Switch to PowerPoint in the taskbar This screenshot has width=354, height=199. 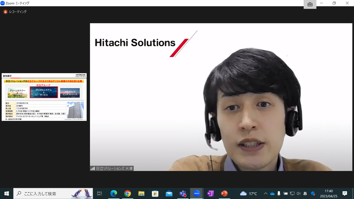coord(224,193)
